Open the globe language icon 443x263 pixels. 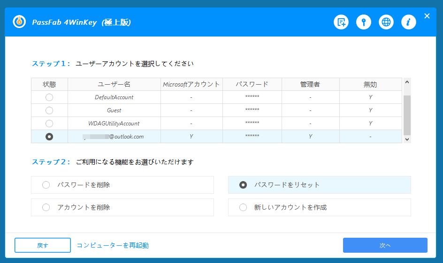pyautogui.click(x=386, y=22)
